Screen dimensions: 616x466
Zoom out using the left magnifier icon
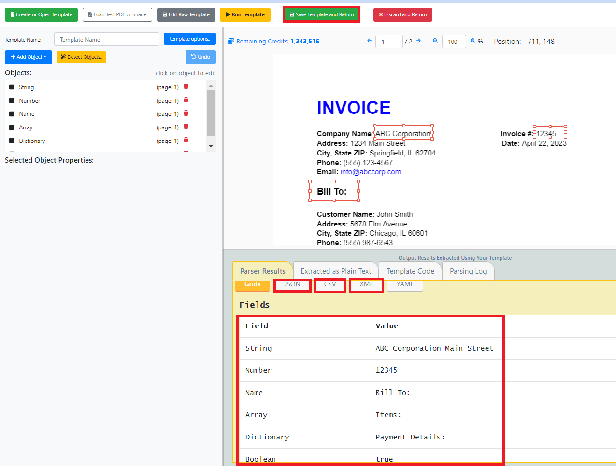coord(435,41)
